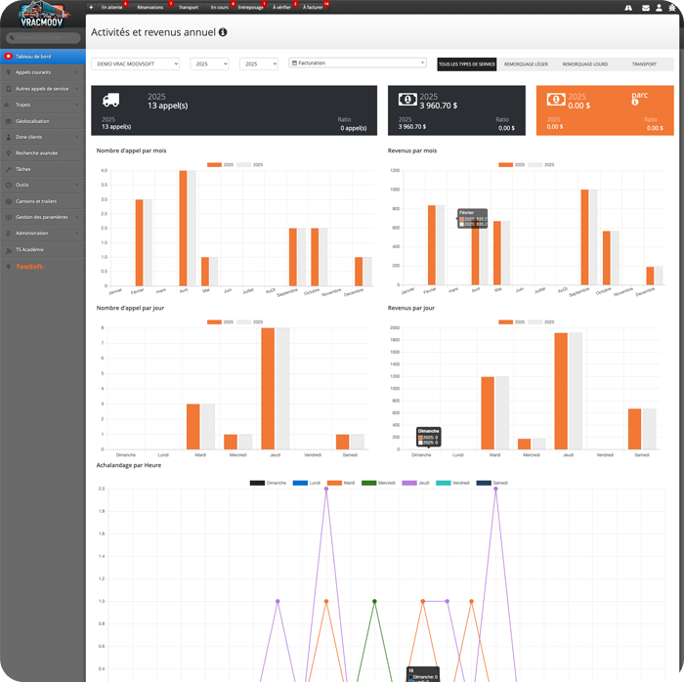
Task: Click the truck icon in the appels card
Action: coord(110,100)
